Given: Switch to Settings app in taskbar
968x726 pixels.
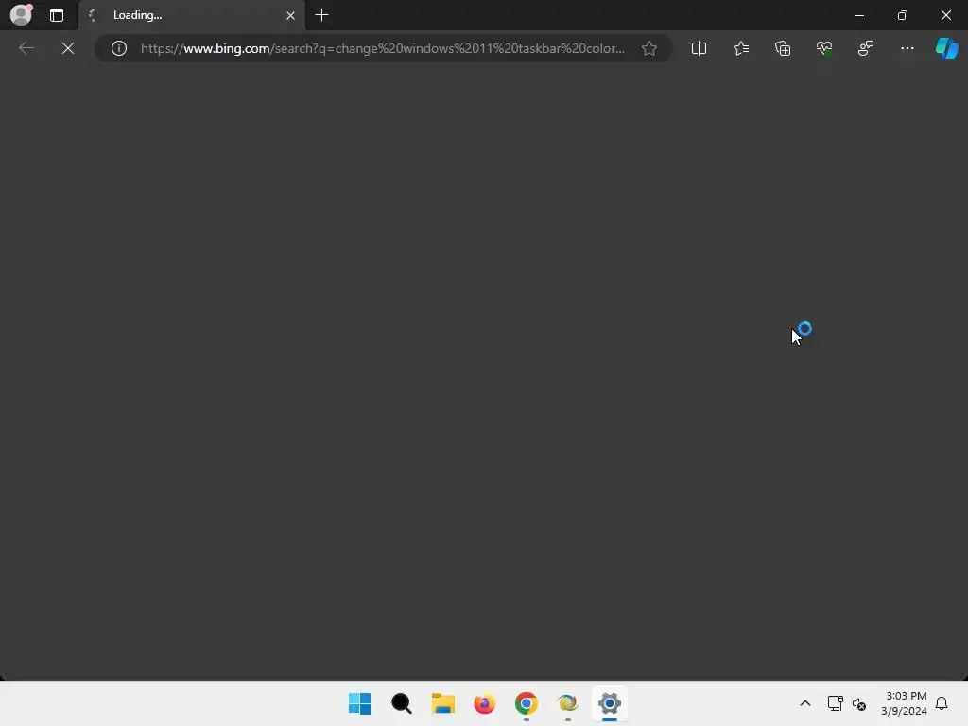Looking at the screenshot, I should (610, 703).
